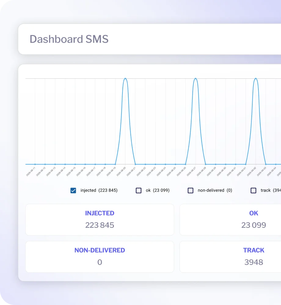Enable the track series checkbox
This screenshot has width=281, height=305.
[x=253, y=190]
